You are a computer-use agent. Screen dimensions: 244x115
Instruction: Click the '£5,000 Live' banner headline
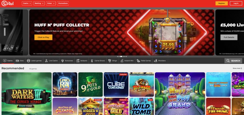232,25
